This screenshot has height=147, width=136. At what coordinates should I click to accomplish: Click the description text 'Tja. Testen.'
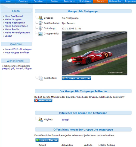pyautogui.click(x=68, y=23)
